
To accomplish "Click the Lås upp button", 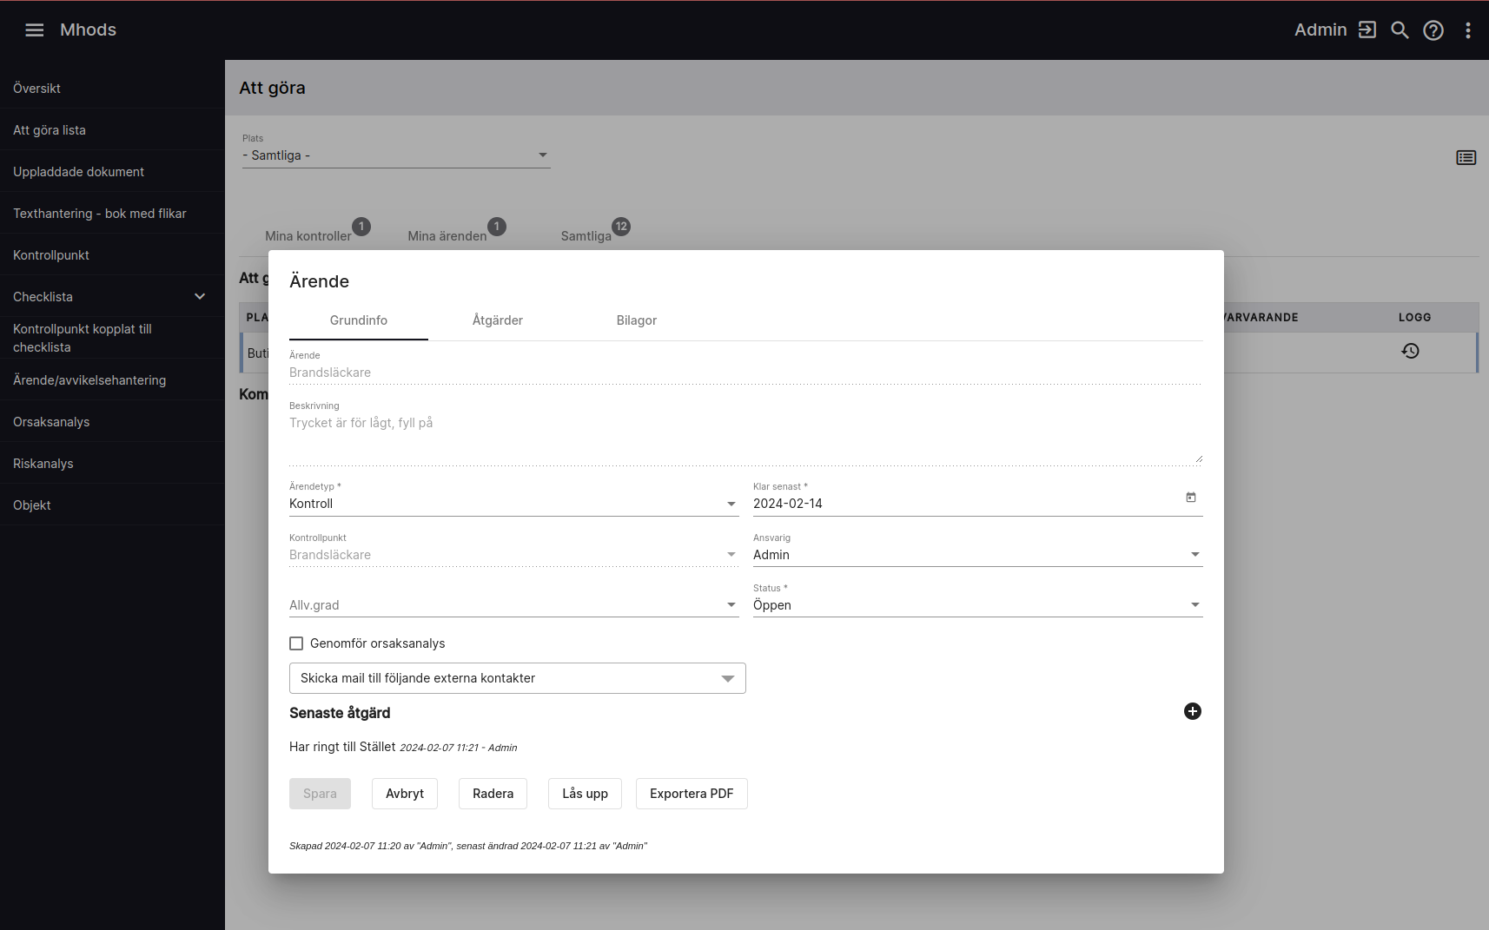I will [585, 794].
